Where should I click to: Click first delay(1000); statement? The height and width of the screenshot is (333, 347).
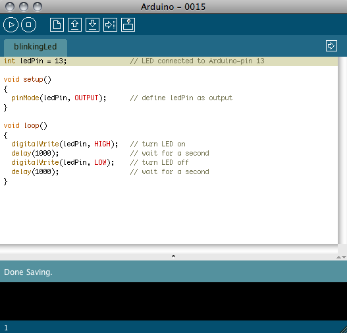35,154
